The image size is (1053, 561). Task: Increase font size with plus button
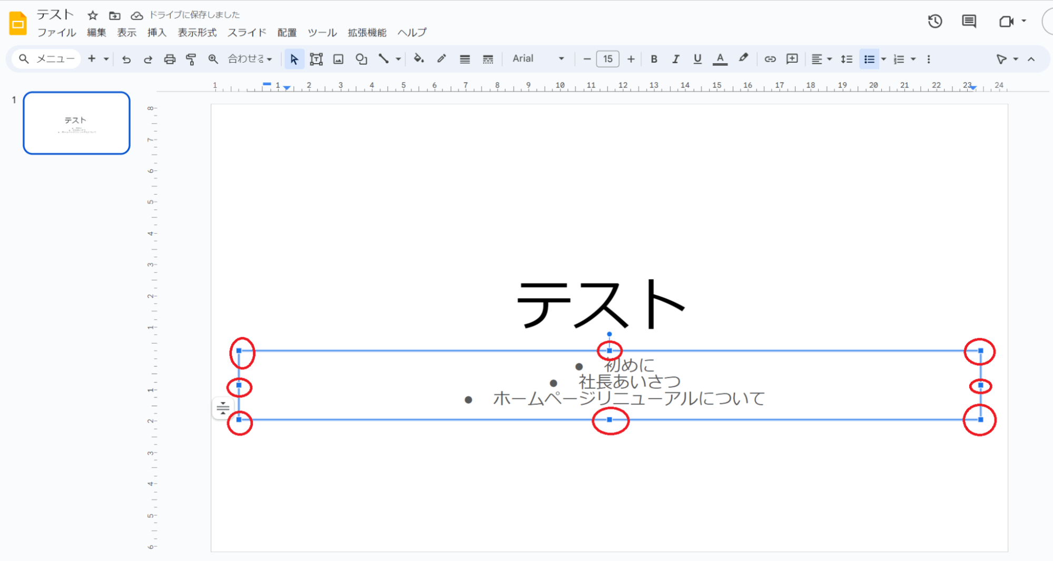pyautogui.click(x=631, y=59)
